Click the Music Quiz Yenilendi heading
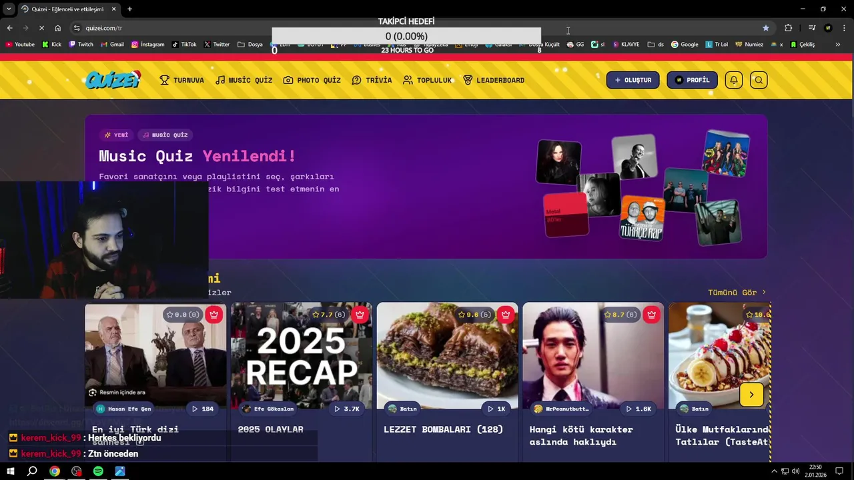854x480 pixels. (197, 156)
